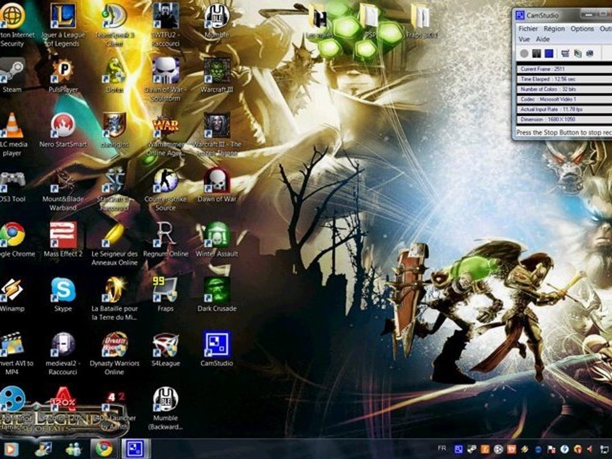
Task: Select Mount&Blade Warband desktop icon
Action: pyautogui.click(x=63, y=190)
